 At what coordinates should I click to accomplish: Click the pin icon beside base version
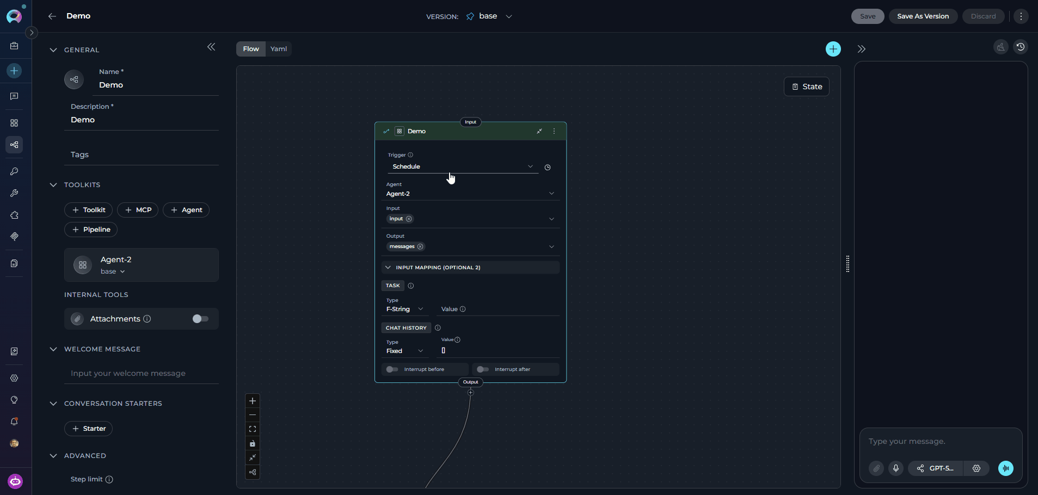(x=470, y=16)
